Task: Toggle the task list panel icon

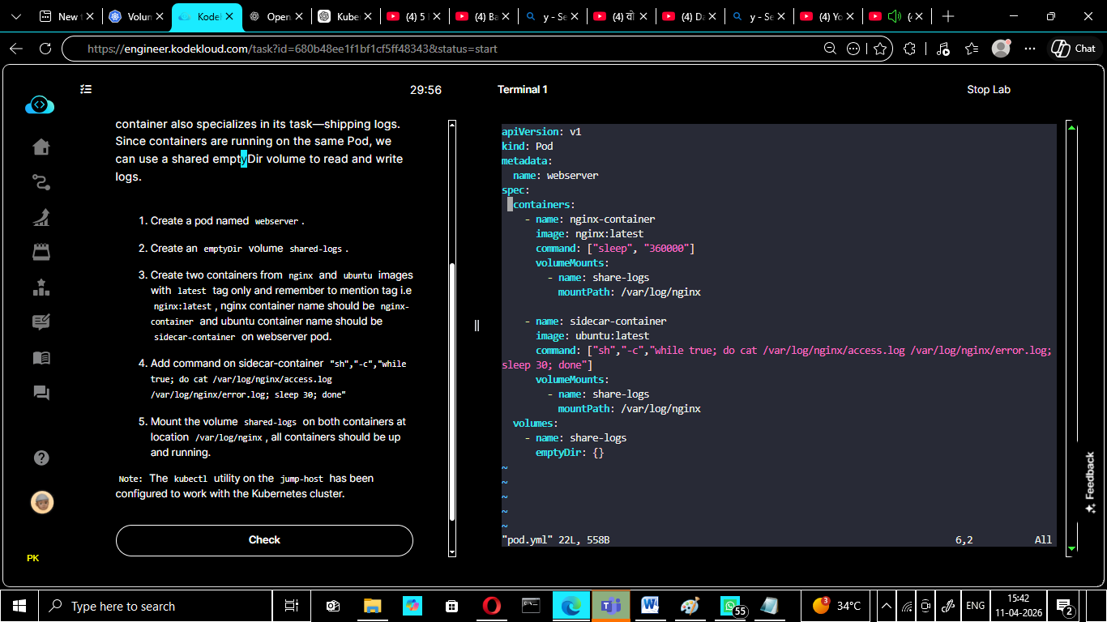Action: [x=86, y=90]
